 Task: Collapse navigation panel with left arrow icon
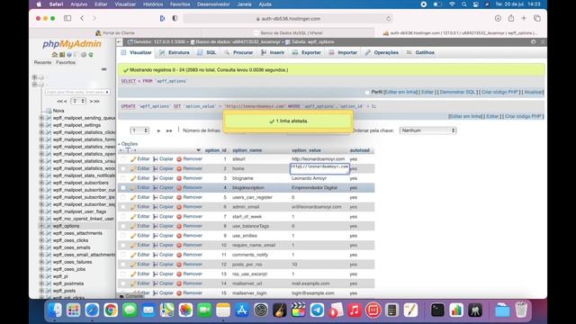tap(120, 42)
